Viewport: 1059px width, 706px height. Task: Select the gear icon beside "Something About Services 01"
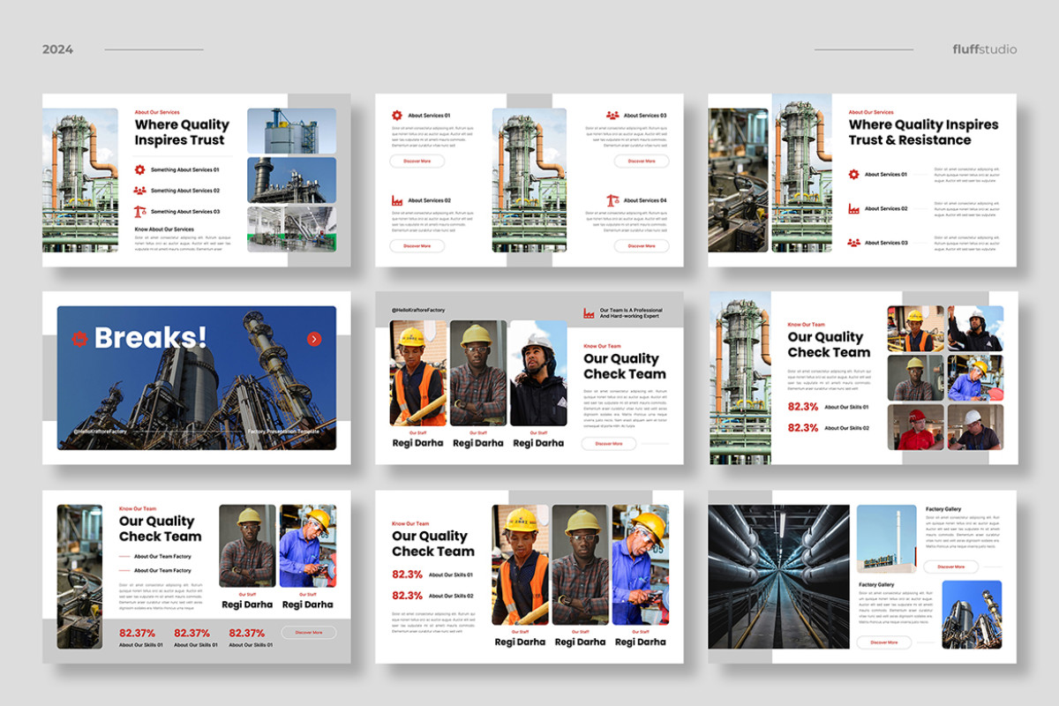point(140,169)
